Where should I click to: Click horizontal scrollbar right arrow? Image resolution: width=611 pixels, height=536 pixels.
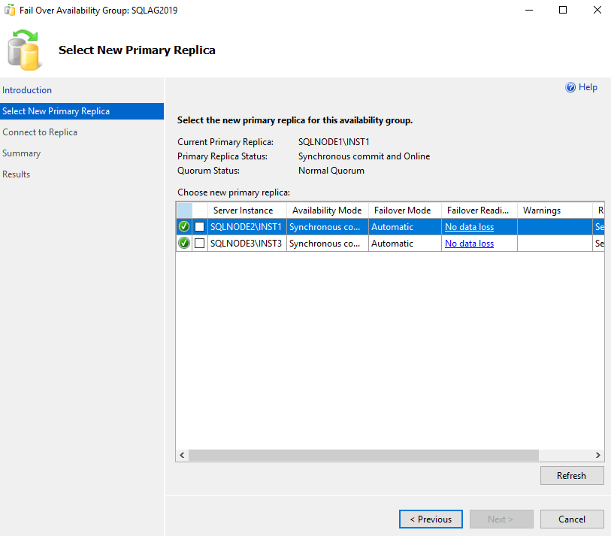[x=597, y=455]
